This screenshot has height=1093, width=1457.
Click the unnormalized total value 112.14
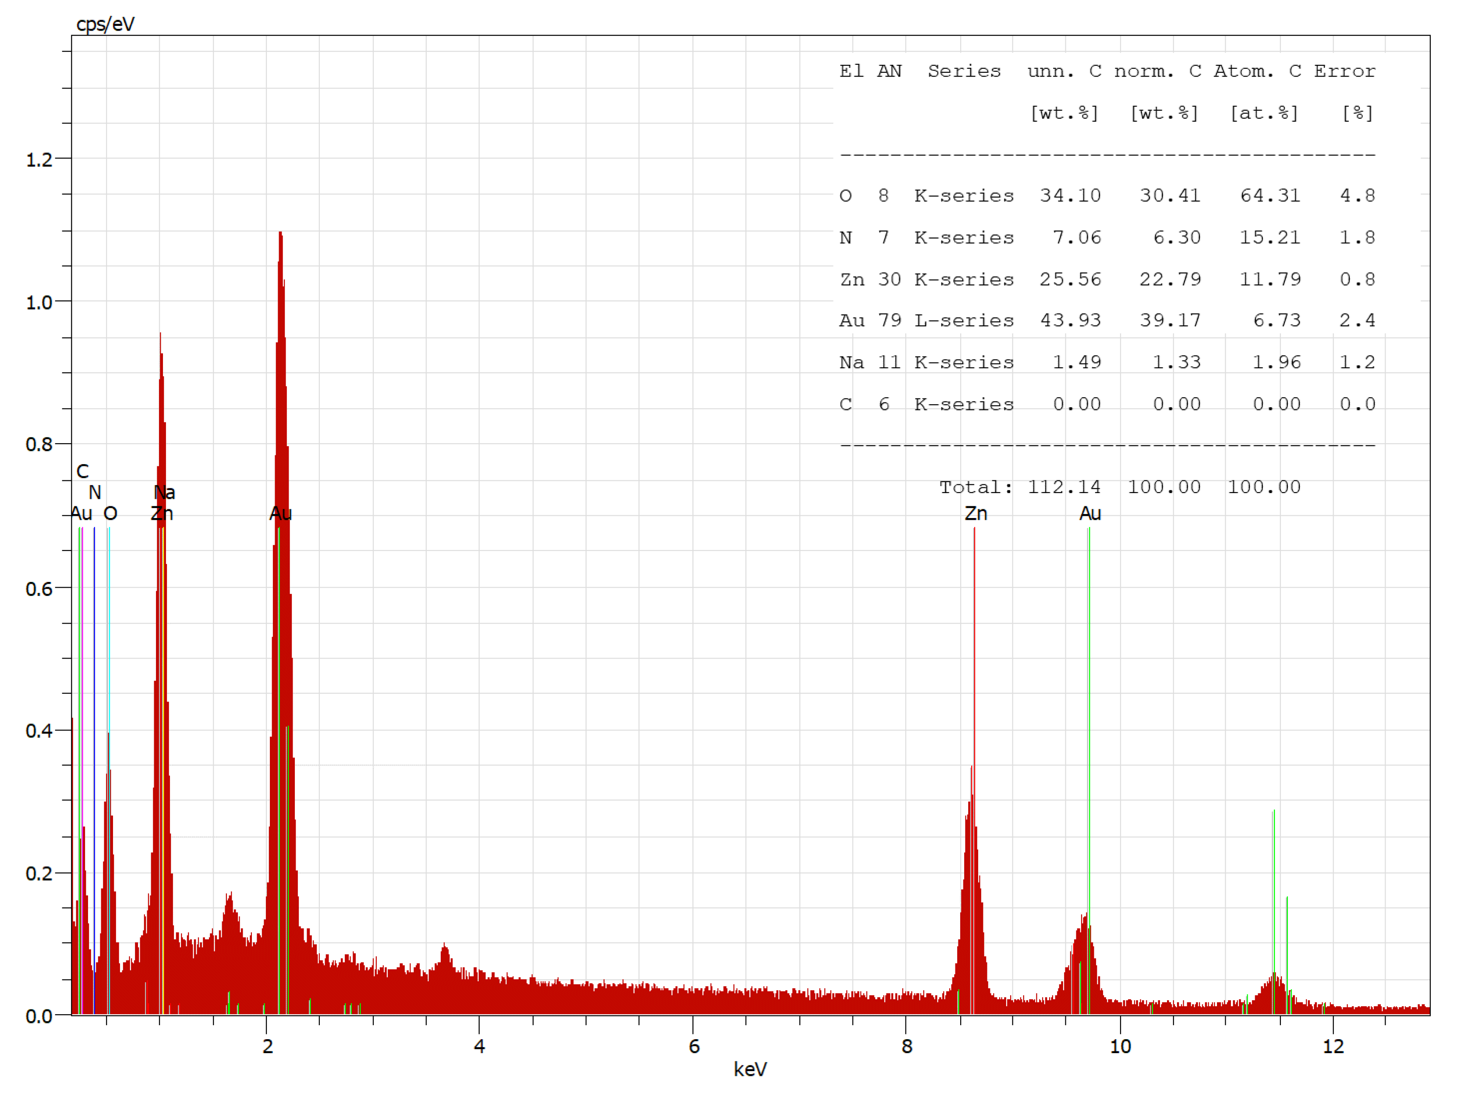1064,487
